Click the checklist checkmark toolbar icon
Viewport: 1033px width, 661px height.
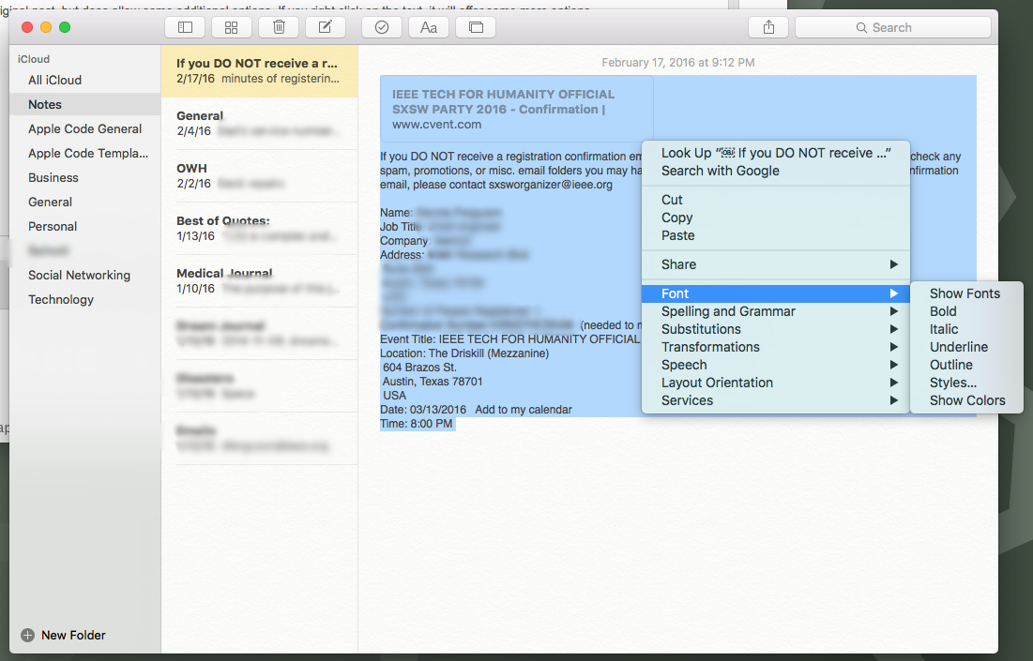[x=382, y=27]
